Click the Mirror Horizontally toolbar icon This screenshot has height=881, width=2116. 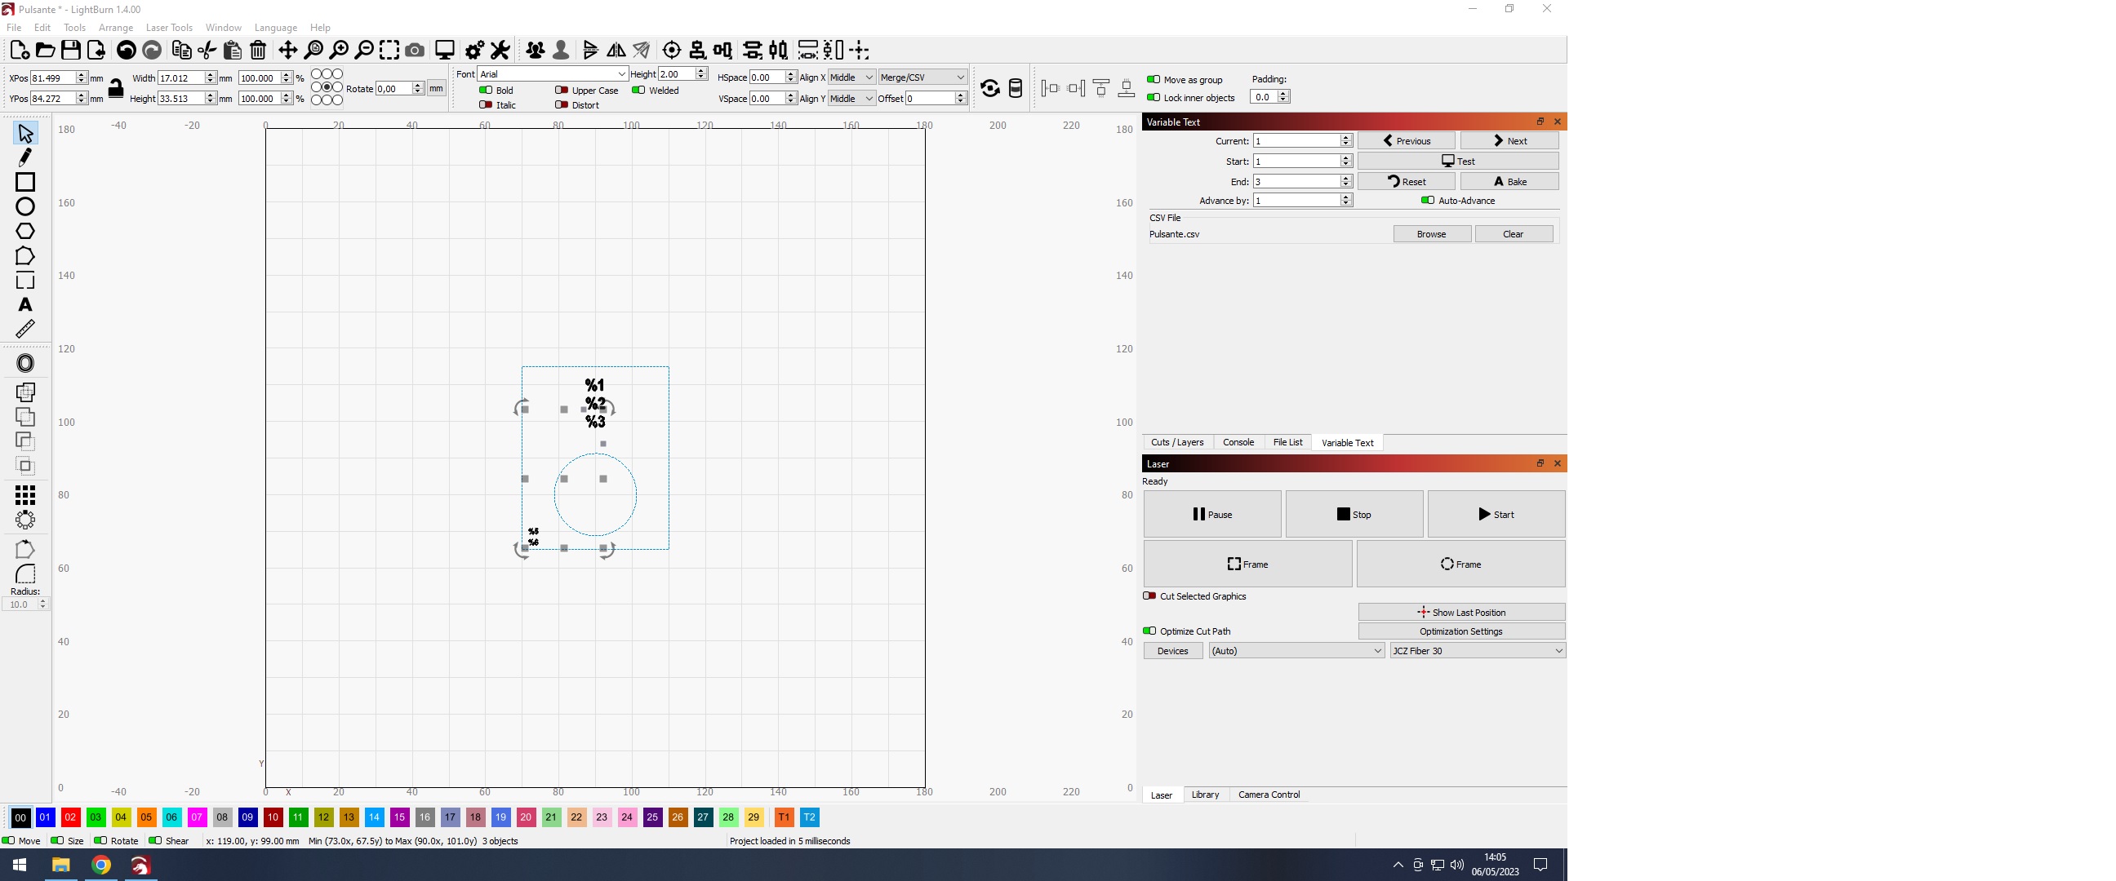click(616, 50)
